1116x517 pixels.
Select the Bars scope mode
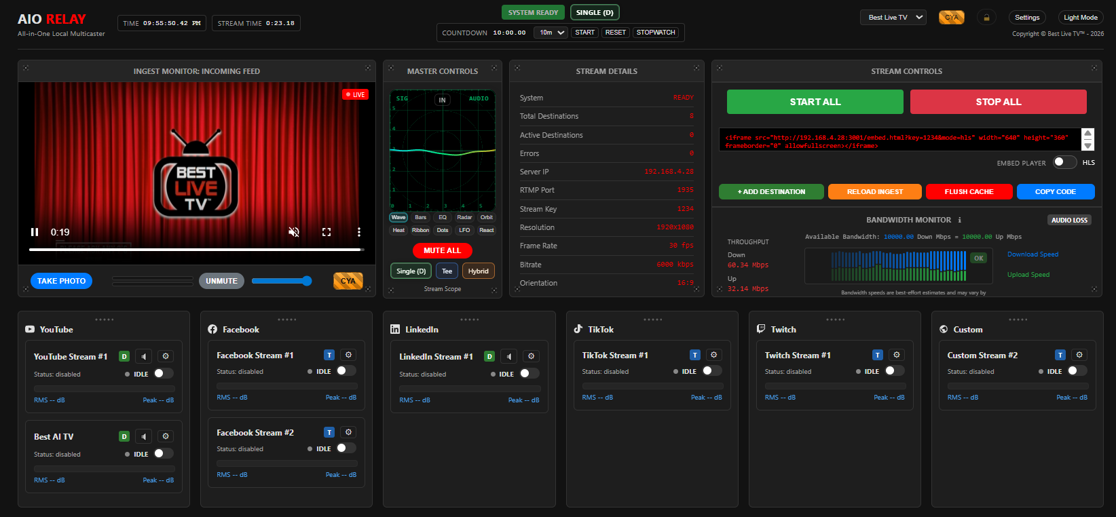pos(420,217)
